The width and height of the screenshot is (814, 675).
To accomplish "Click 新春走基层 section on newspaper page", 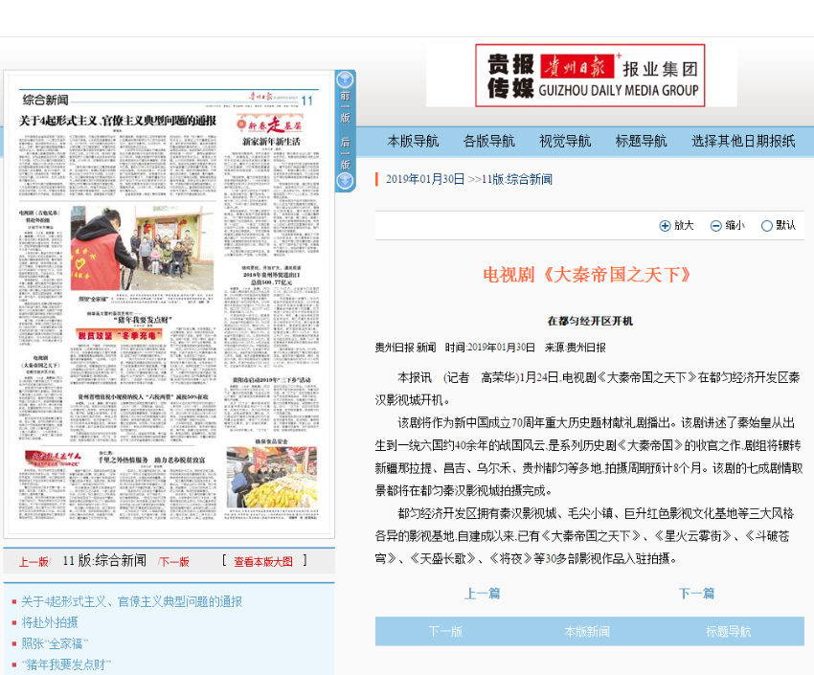I will (x=271, y=125).
